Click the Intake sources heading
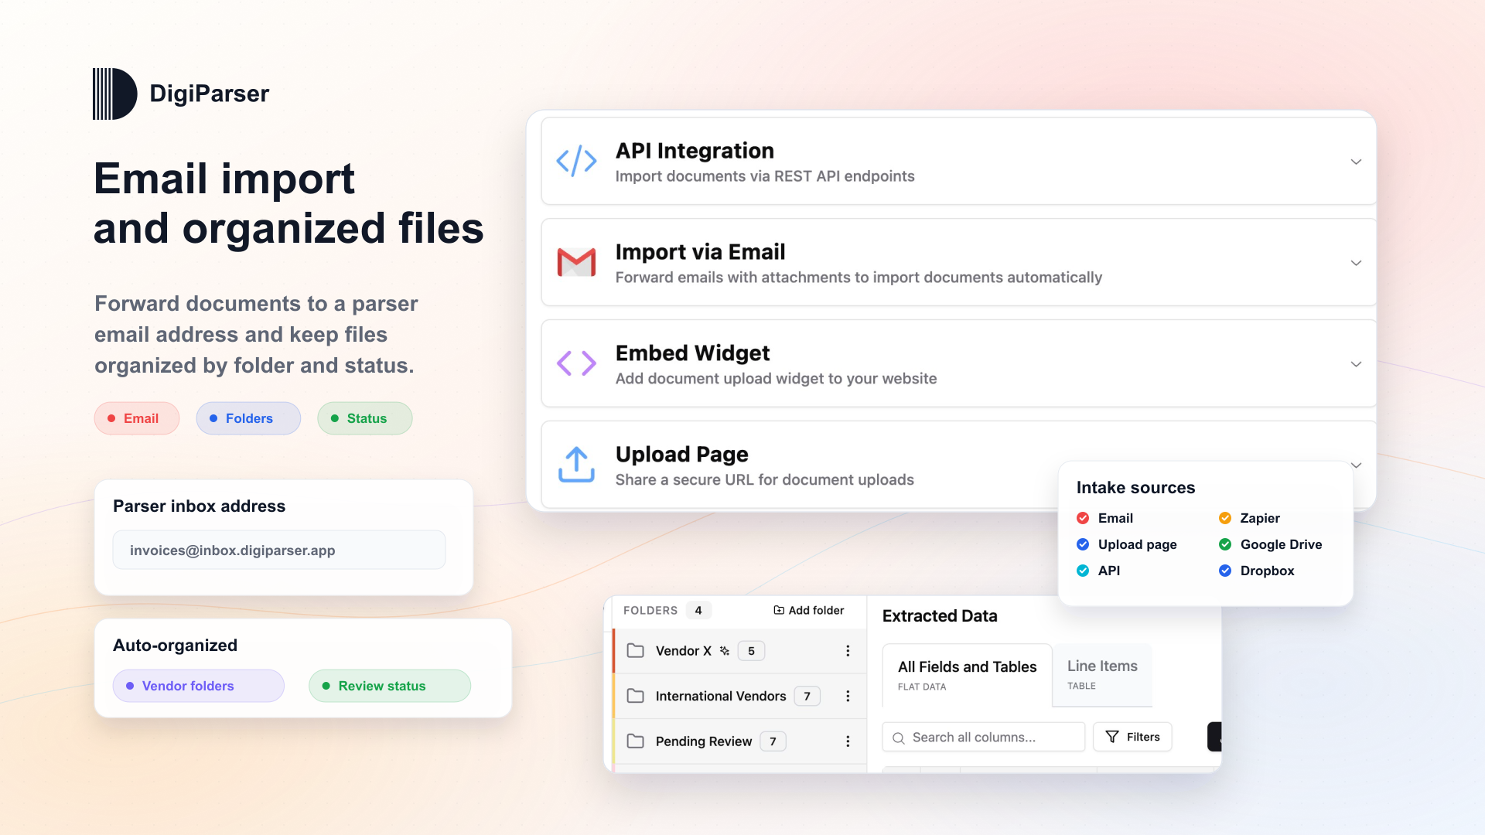Screen dimensions: 1485x835 1135,488
